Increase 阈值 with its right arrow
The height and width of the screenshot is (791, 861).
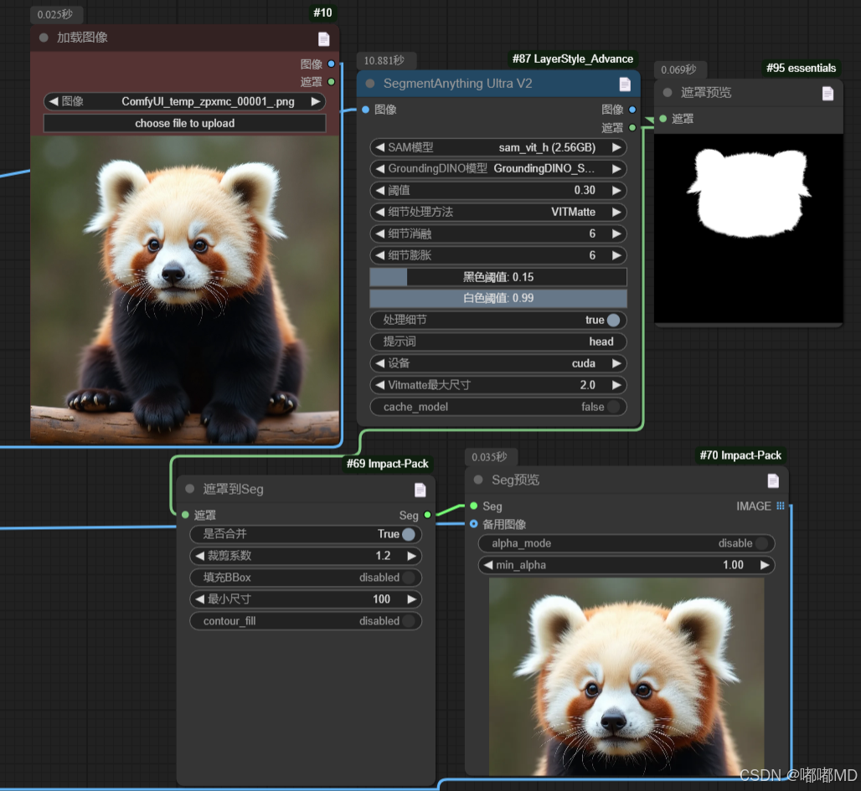click(x=616, y=191)
